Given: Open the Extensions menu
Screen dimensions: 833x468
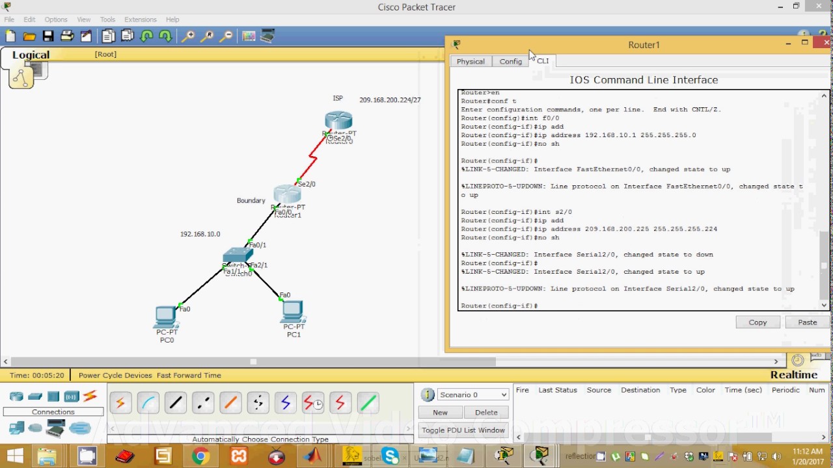Looking at the screenshot, I should click(141, 19).
